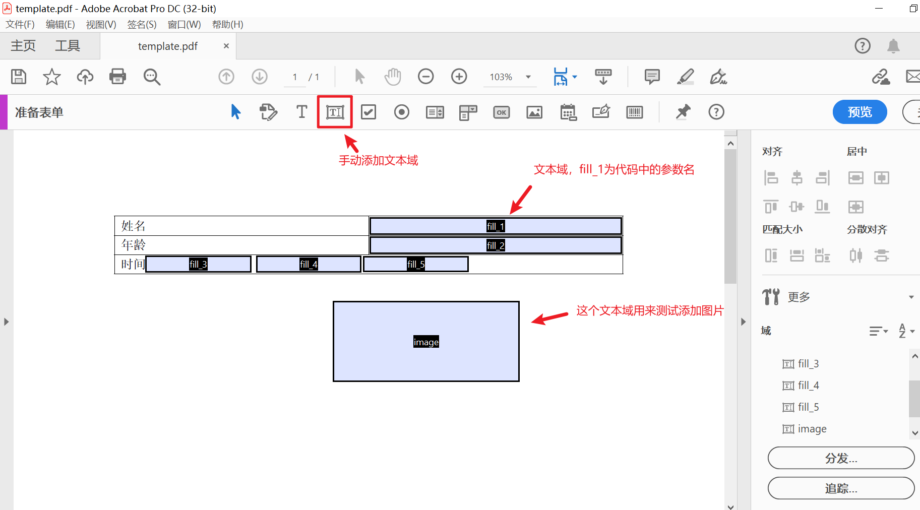Select the OK Button field tool
Image resolution: width=920 pixels, height=510 pixels.
click(501, 112)
